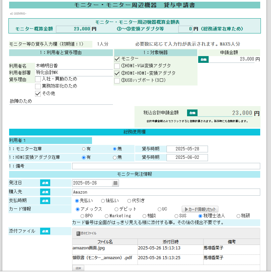Select 有 for モニター在庫

pos(84,149)
